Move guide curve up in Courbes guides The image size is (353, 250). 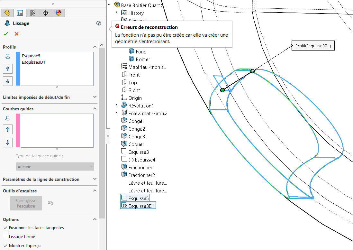(x=8, y=129)
